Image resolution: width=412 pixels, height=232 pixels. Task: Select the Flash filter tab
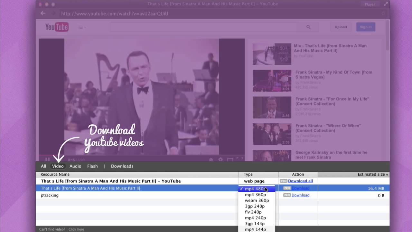coord(92,166)
